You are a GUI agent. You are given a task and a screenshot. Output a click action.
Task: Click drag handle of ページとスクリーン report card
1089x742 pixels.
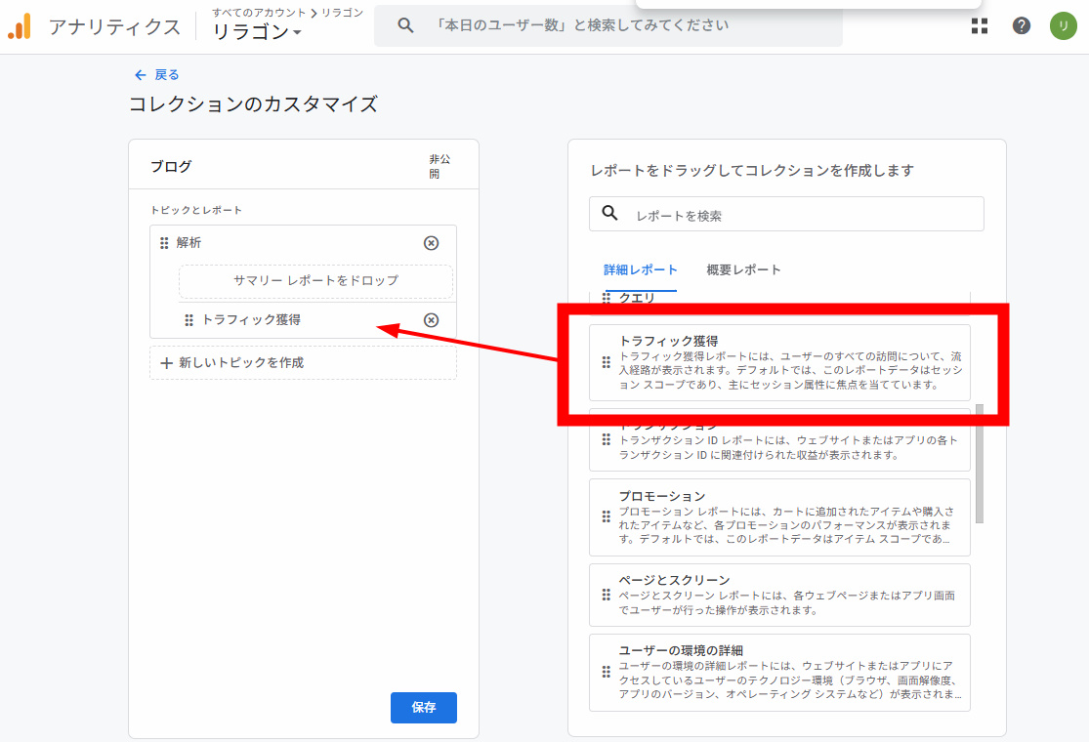(606, 595)
